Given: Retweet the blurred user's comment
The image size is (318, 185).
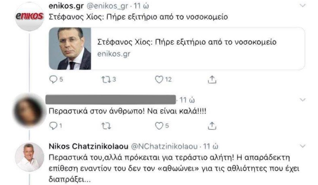Looking at the screenshot, I should [x=106, y=126].
